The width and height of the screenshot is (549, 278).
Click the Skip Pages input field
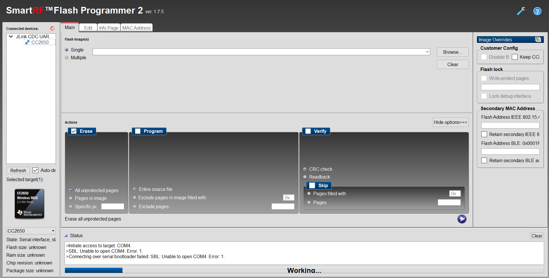(449, 202)
